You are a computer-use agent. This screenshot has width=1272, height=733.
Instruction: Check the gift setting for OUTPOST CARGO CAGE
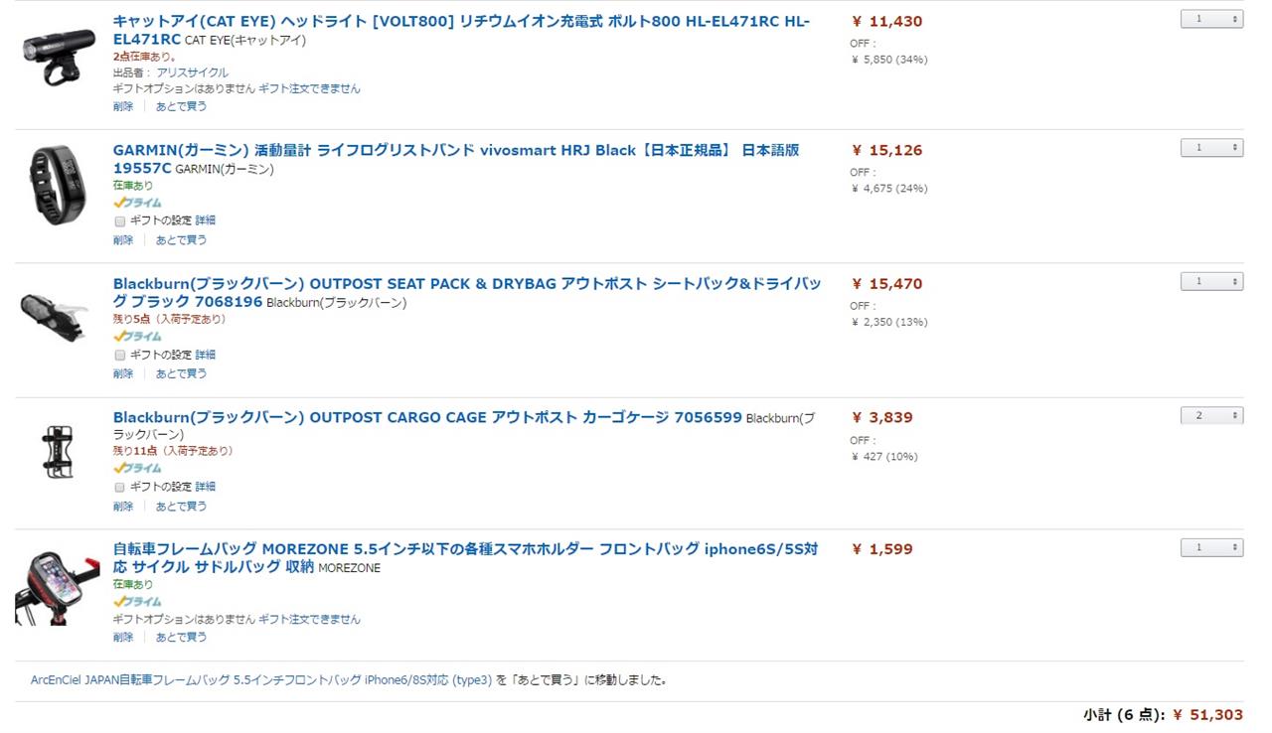120,487
